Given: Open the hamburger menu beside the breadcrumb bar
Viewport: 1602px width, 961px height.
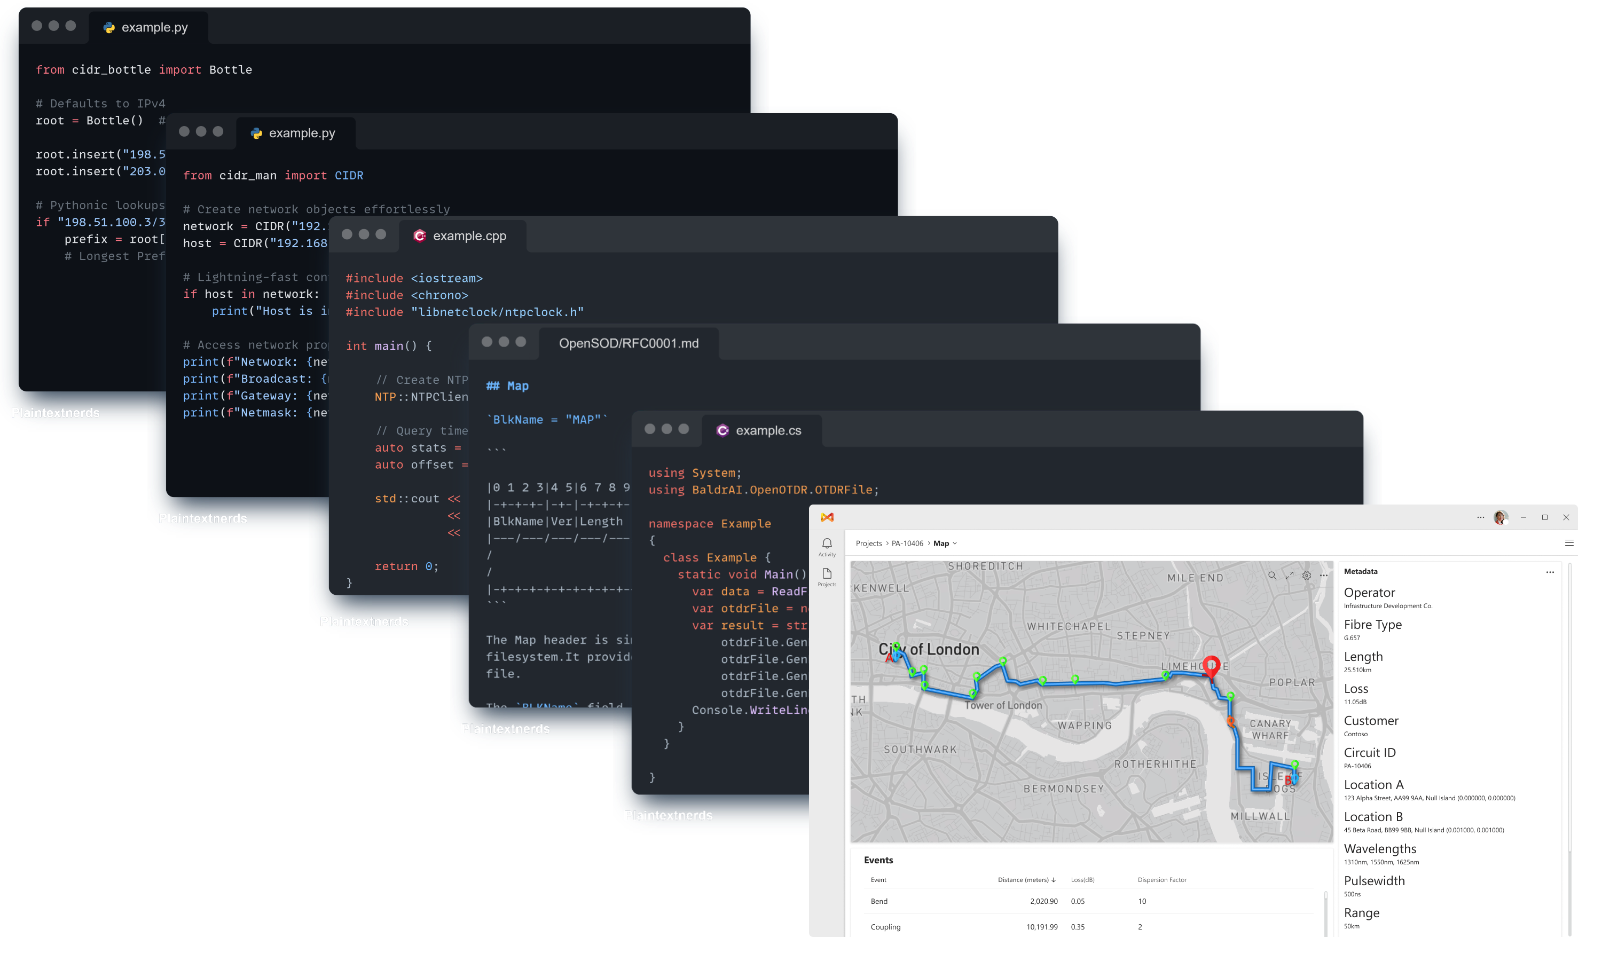Looking at the screenshot, I should (x=1569, y=542).
